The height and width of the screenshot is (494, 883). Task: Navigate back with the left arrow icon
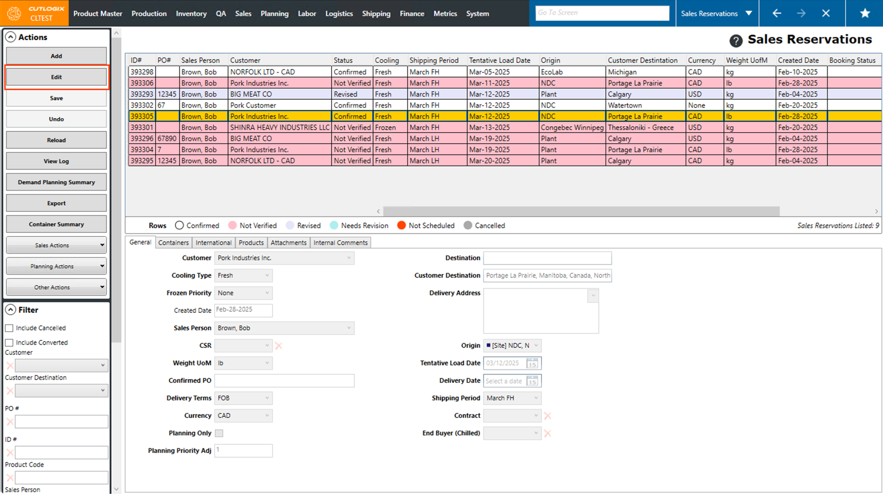click(777, 13)
